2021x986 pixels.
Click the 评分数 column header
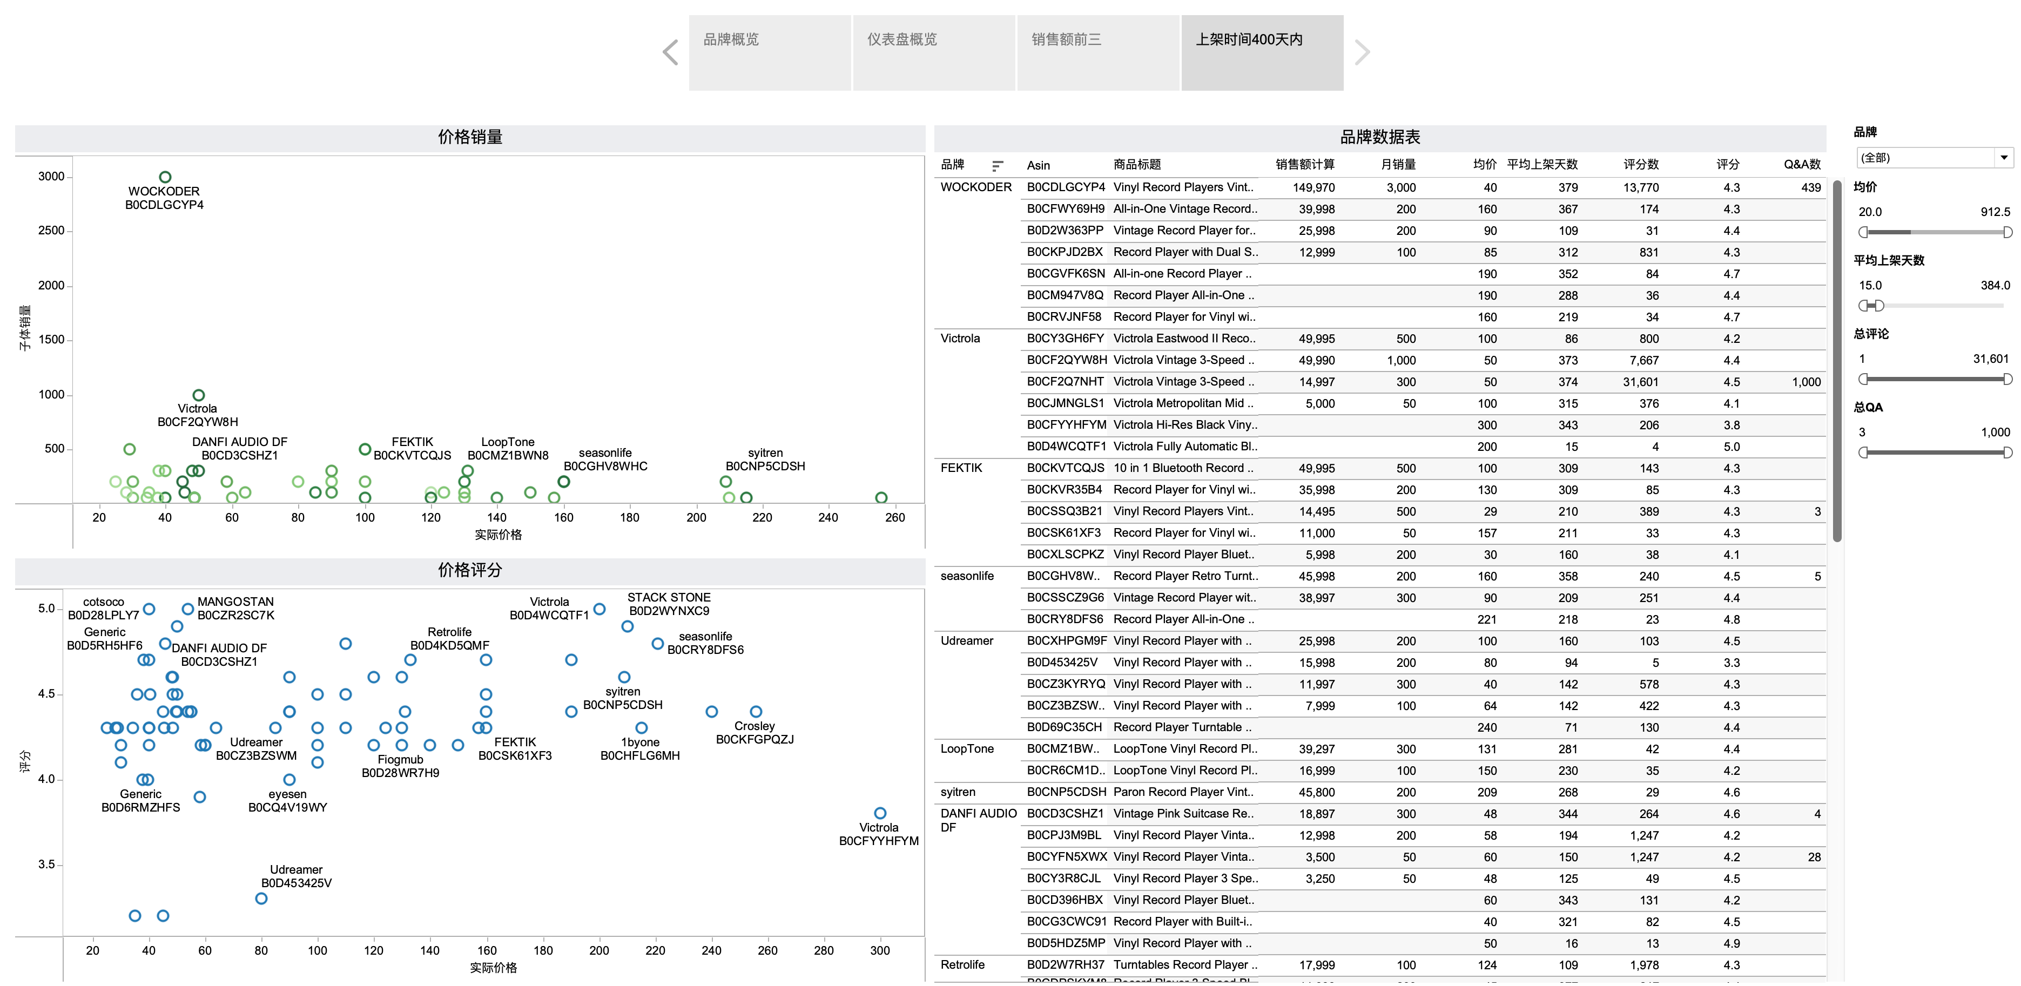click(x=1640, y=165)
